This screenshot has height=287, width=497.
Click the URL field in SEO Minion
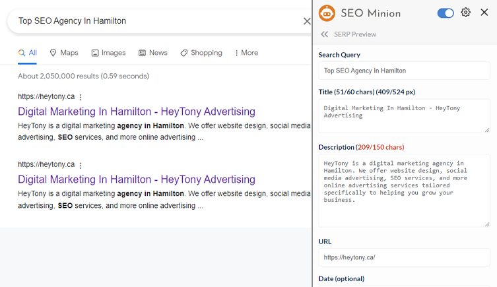click(x=404, y=257)
